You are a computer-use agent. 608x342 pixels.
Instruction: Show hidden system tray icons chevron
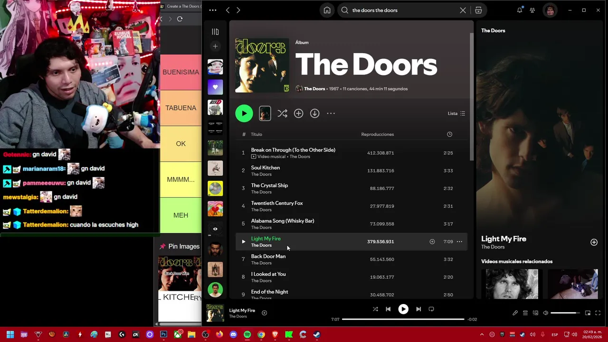[x=482, y=334]
